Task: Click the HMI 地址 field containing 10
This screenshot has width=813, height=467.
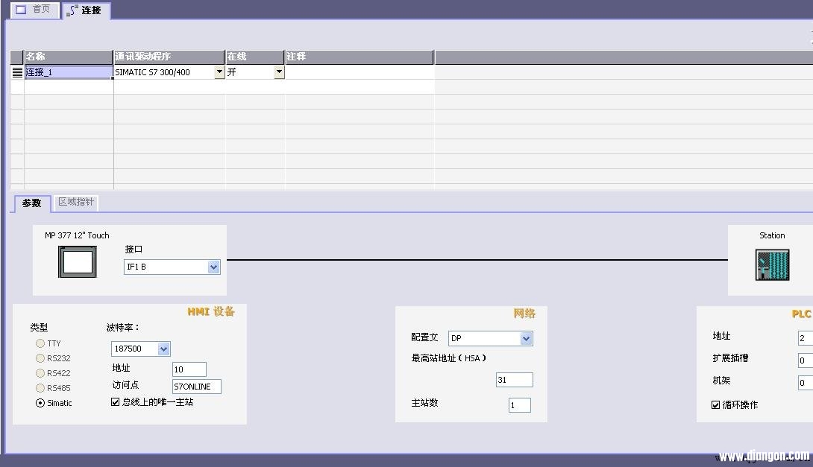Action: click(189, 369)
